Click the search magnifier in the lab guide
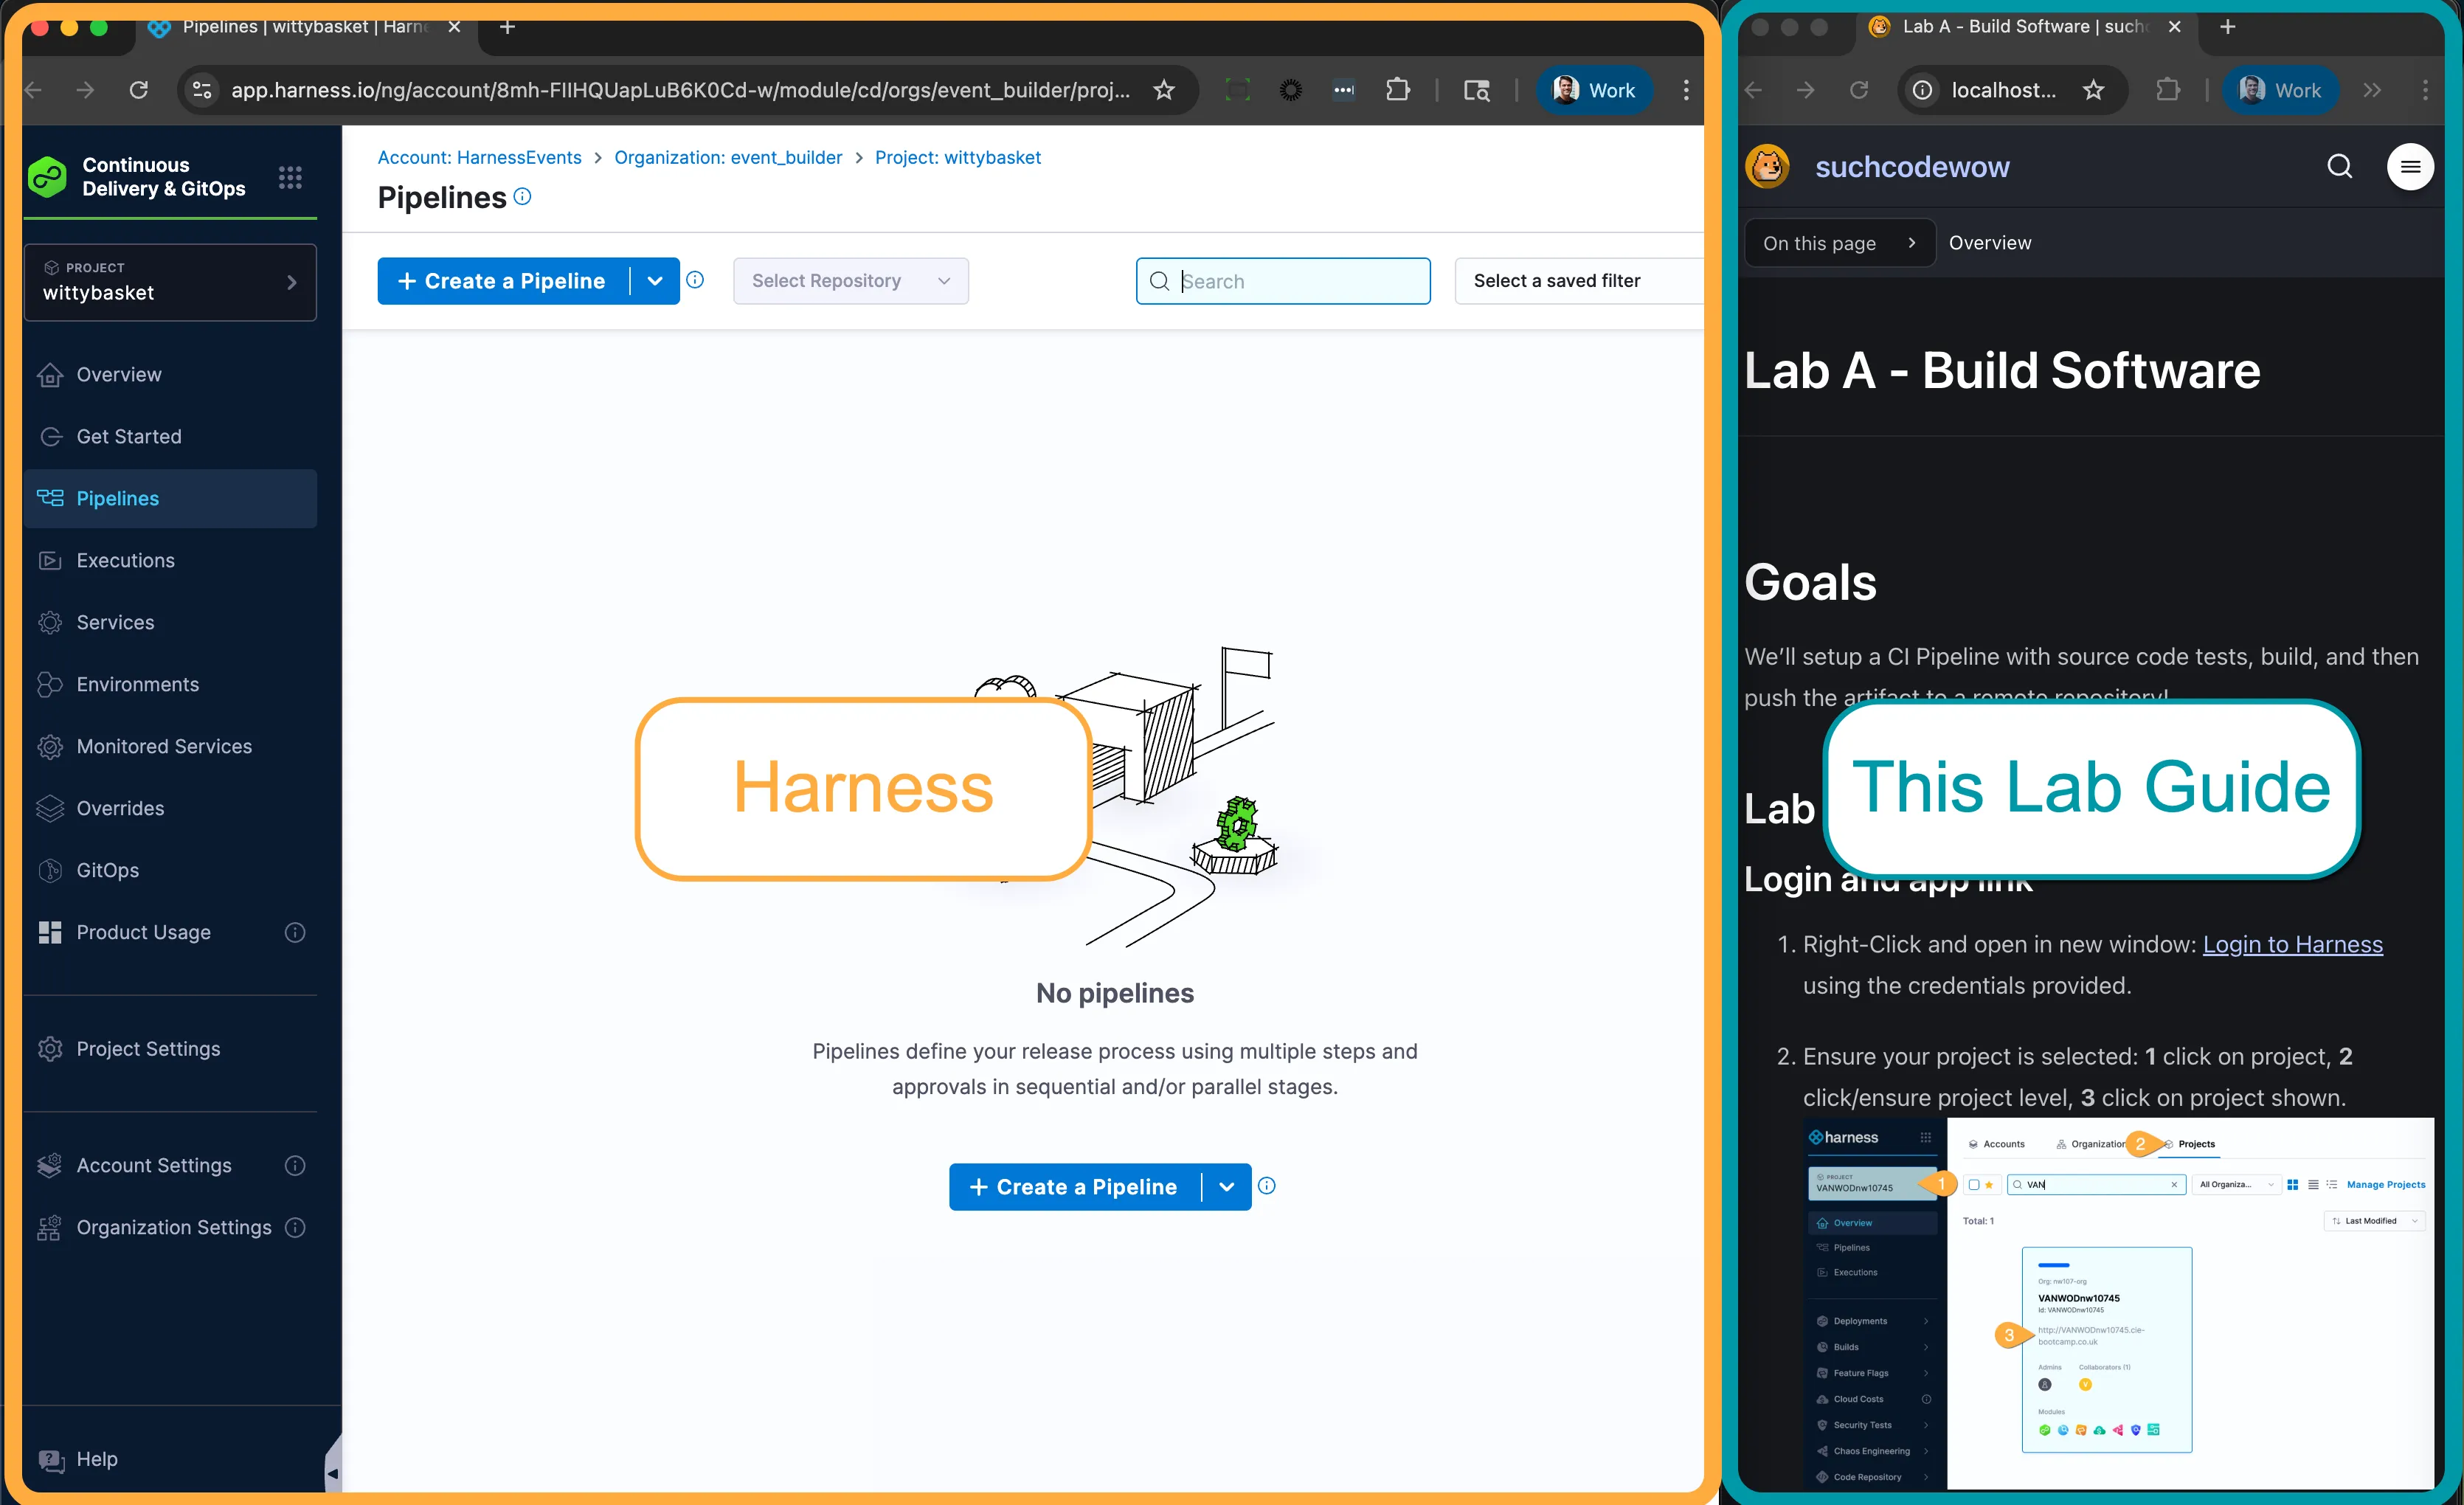 [x=2339, y=166]
